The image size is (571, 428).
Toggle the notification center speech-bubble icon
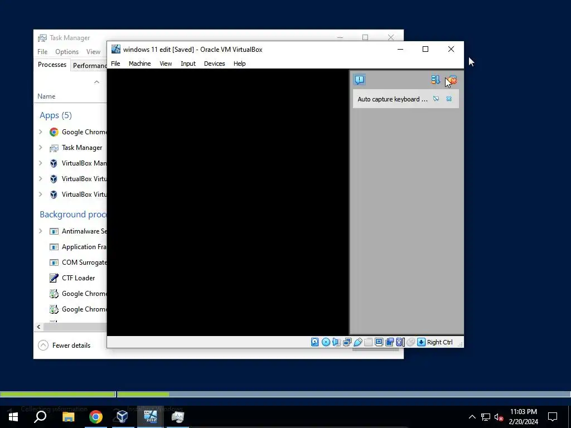coord(360,80)
